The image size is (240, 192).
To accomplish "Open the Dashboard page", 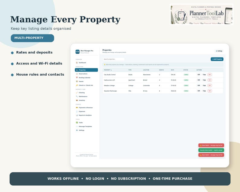I will click(x=86, y=63).
